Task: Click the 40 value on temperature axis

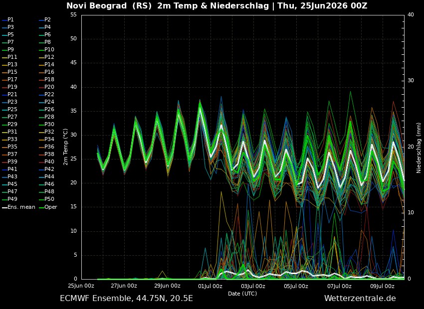Action: point(73,87)
